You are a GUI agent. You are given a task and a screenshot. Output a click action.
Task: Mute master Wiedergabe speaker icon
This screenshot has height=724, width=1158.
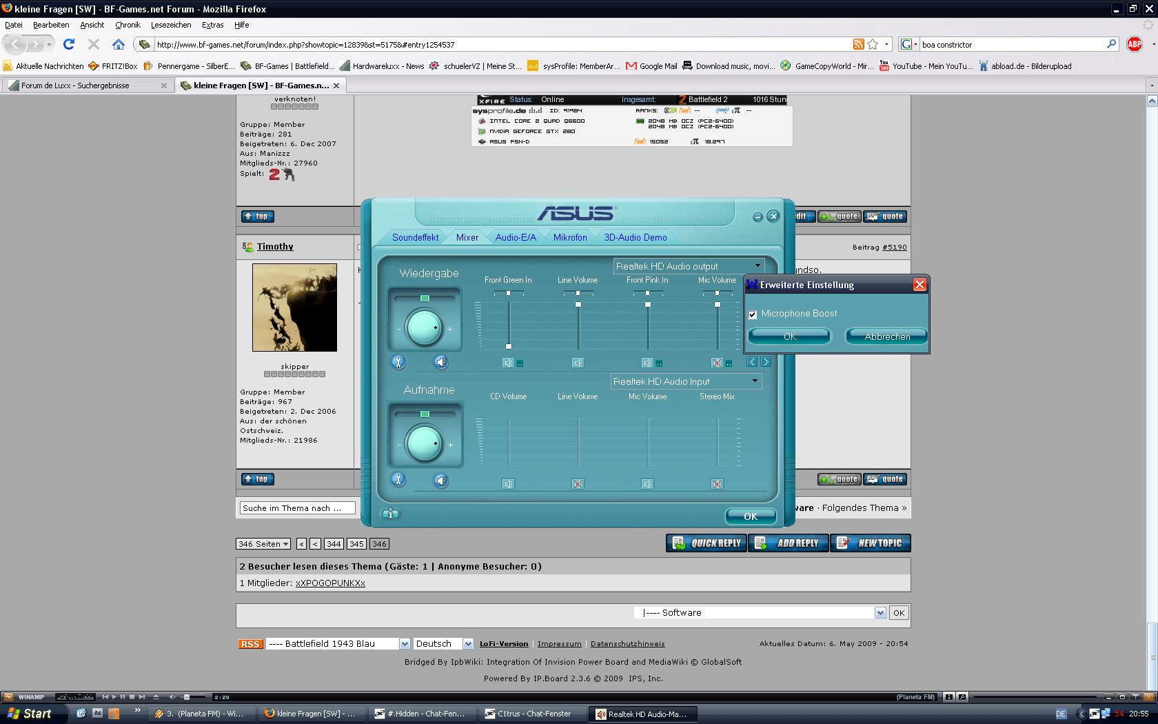pyautogui.click(x=441, y=362)
